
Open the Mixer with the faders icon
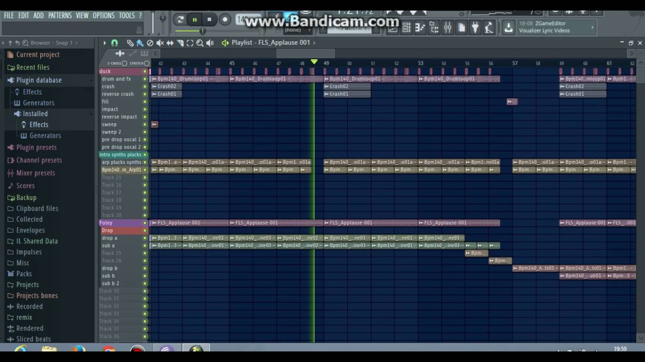(447, 28)
